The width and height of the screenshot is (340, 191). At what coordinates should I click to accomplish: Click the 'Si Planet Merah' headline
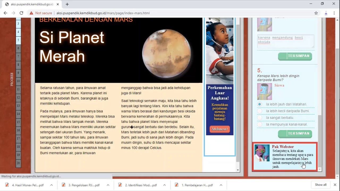(x=72, y=47)
